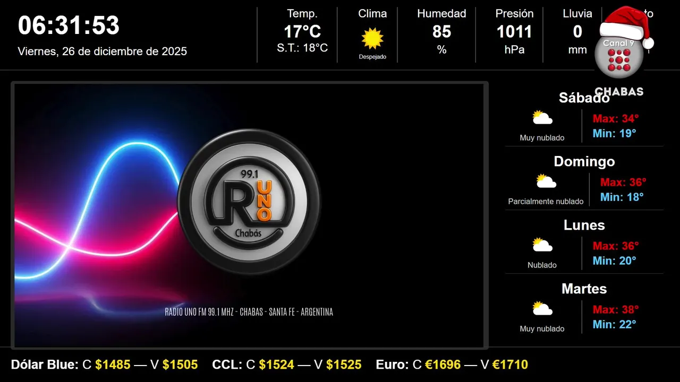
Task: Click Euro buy price €1696
Action: 443,364
